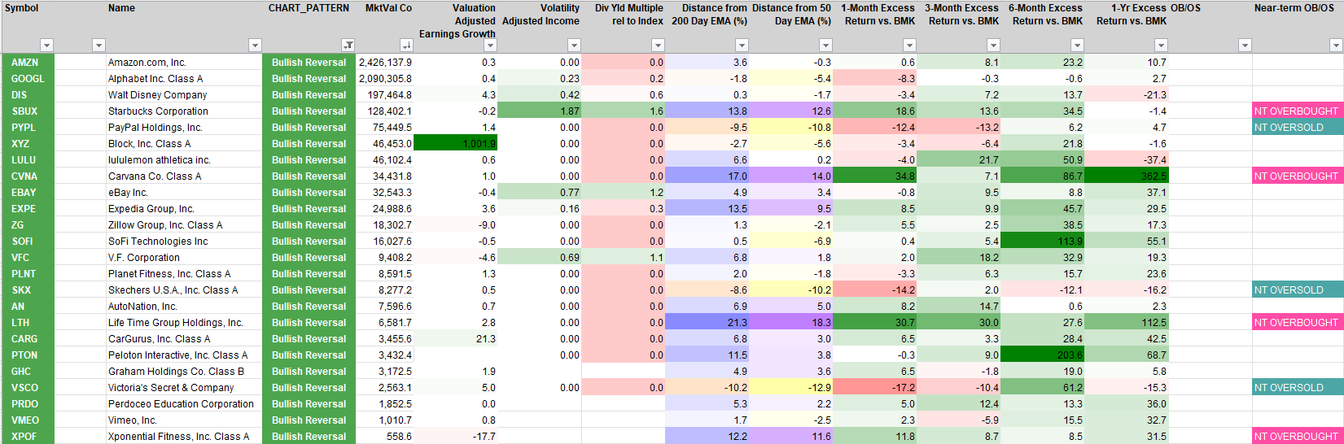1344x444 pixels.
Task: Select NT OVERSOLD cell in SKX row
Action: coord(1298,290)
